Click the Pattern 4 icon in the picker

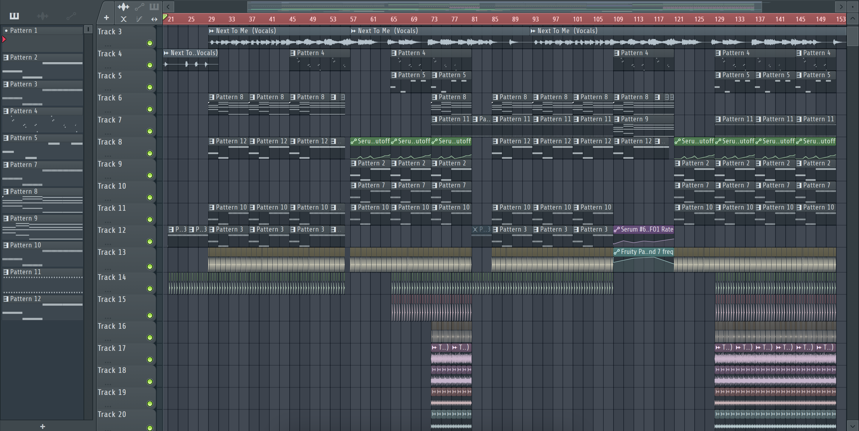pos(6,111)
